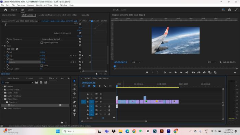Export frame with camera icon
The image size is (240, 135).
tap(204, 72)
